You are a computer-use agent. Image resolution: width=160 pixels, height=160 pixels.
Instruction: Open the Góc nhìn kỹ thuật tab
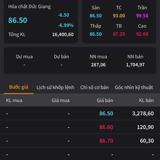point(134,87)
